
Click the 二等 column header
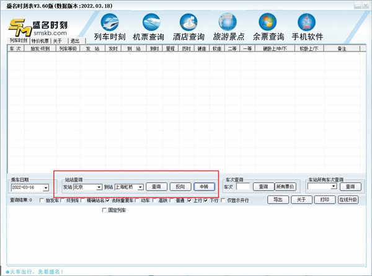click(232, 48)
